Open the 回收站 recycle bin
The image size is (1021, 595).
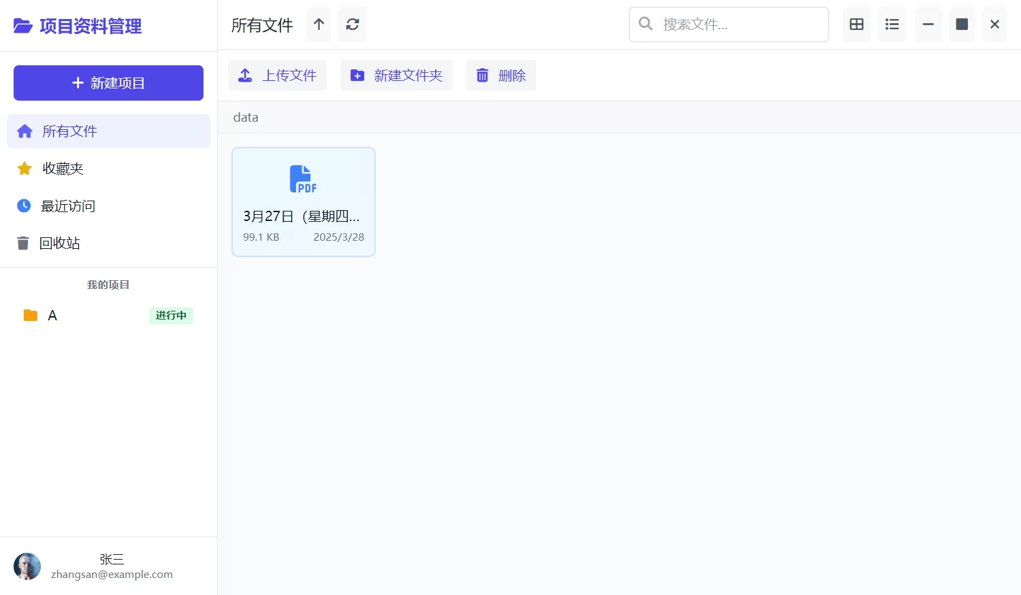pyautogui.click(x=108, y=243)
